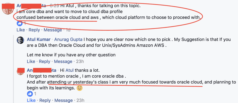Click the profile picture on the bottom reply

click(21, 71)
